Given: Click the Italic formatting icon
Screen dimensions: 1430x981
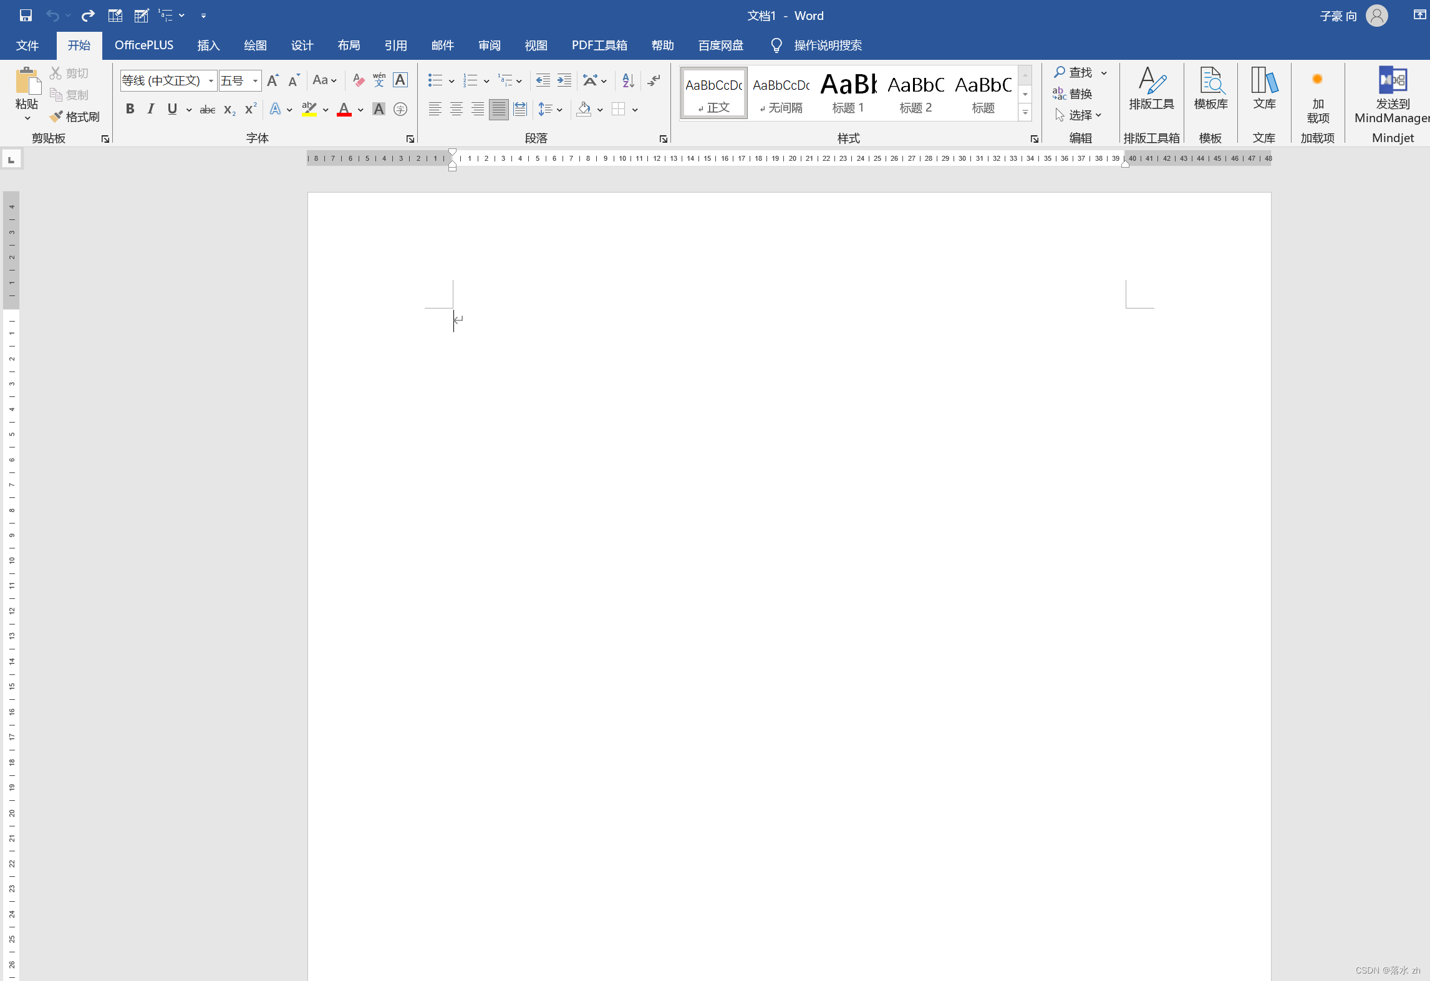Looking at the screenshot, I should pyautogui.click(x=151, y=108).
